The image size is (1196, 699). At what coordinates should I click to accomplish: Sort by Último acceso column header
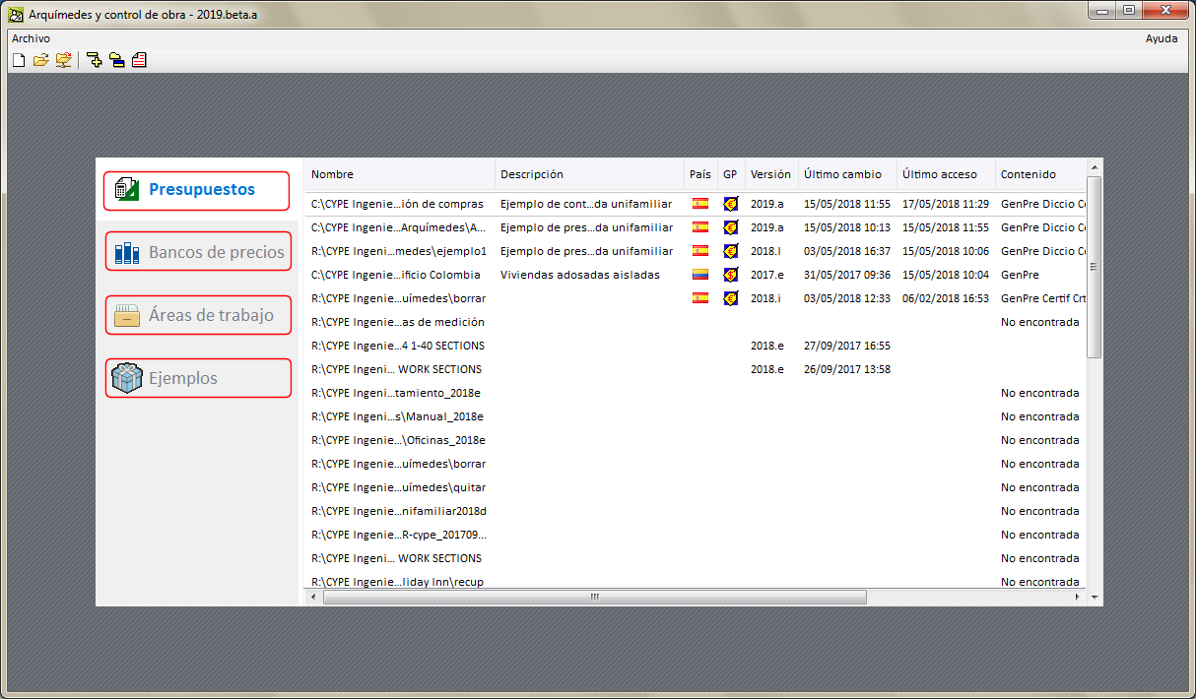pos(946,174)
